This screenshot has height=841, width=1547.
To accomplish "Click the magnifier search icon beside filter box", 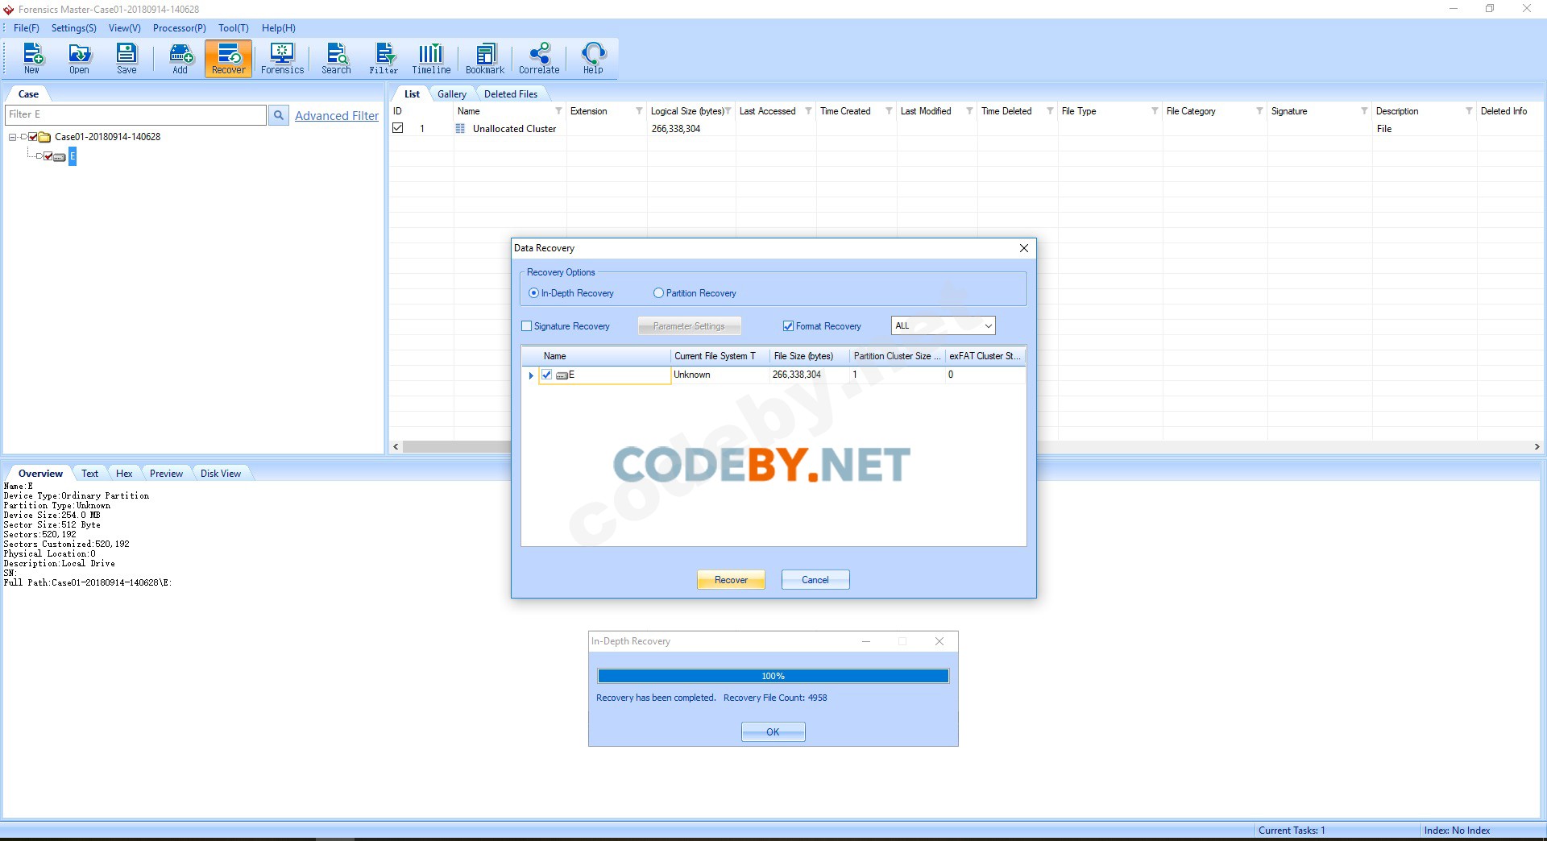I will coord(278,115).
